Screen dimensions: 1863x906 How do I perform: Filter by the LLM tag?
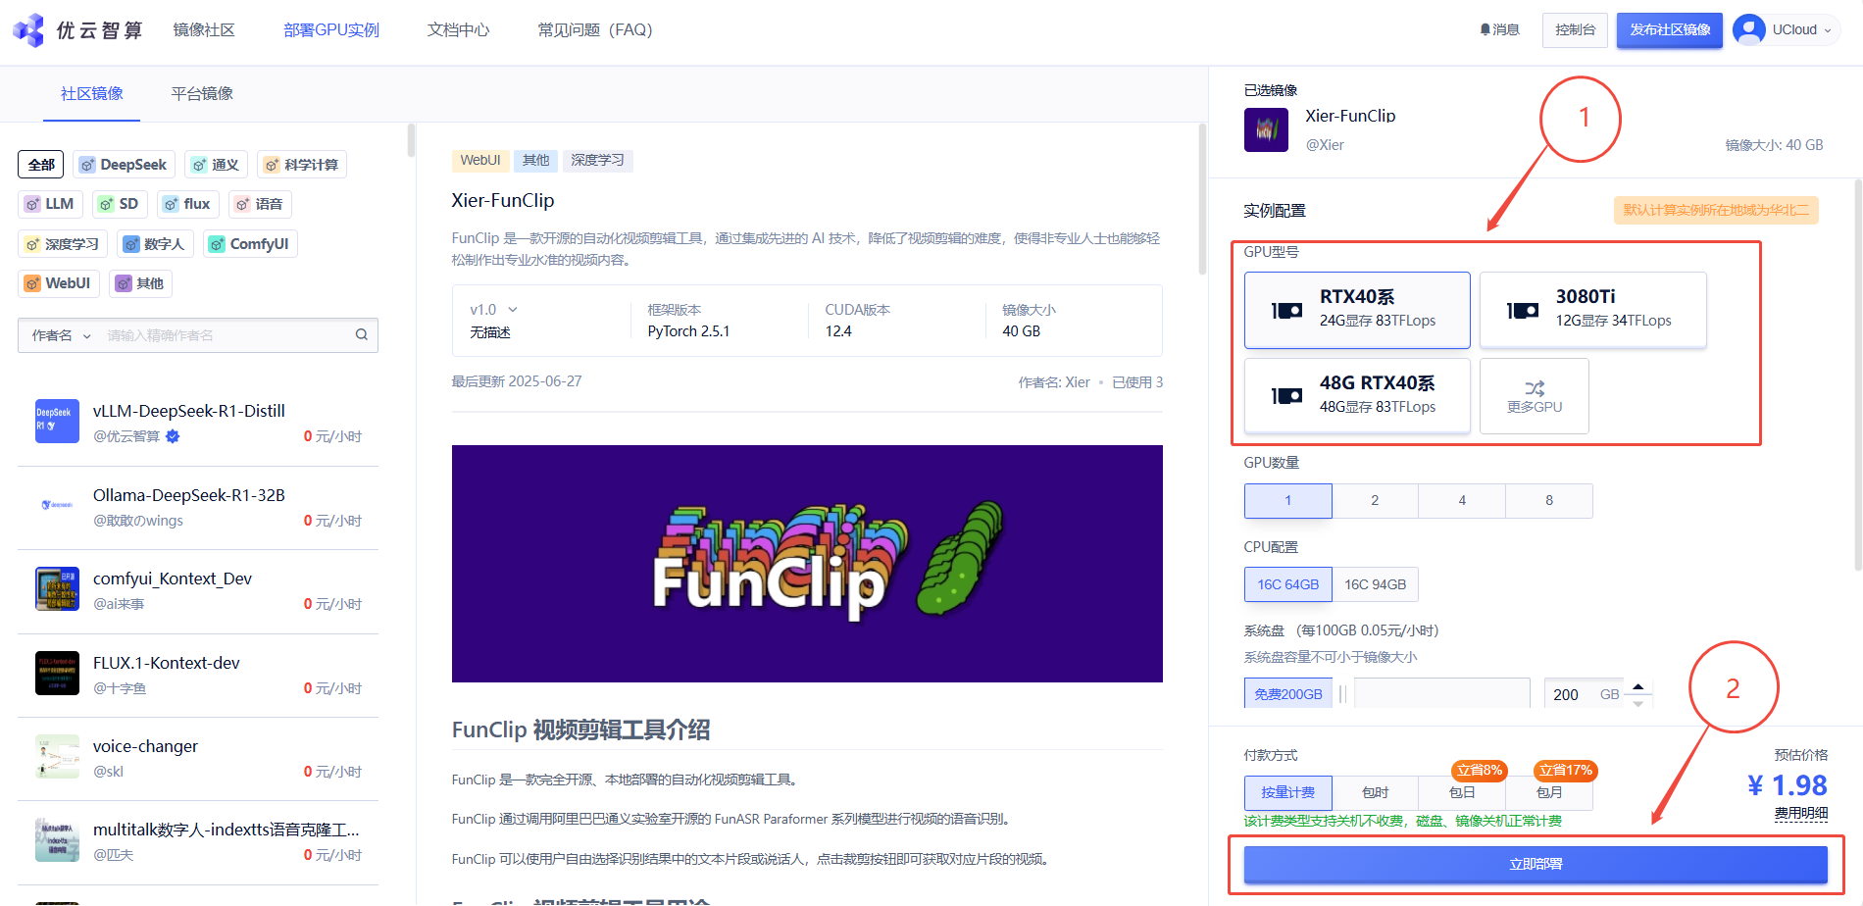[x=50, y=204]
